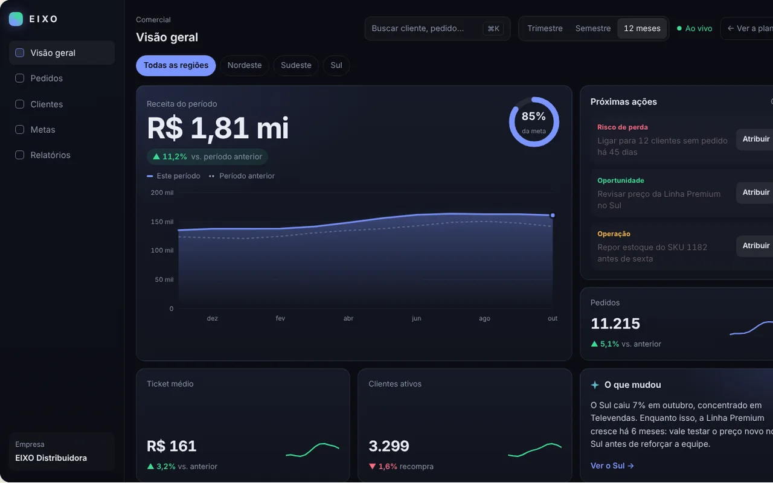This screenshot has width=773, height=483.
Task: Click the 85% da meta progress ring
Action: coord(534,121)
